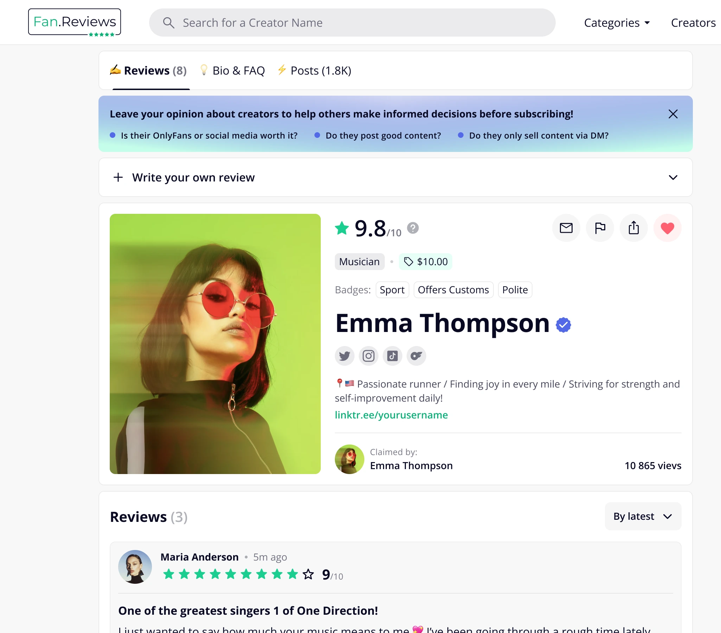Screen dimensions: 721x633
Task: Click the envelope message icon
Action: 566,228
